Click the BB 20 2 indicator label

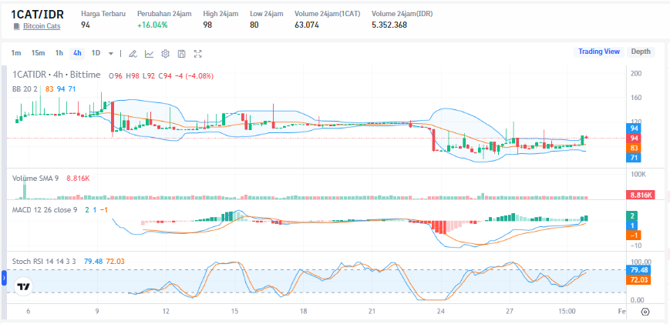click(25, 89)
